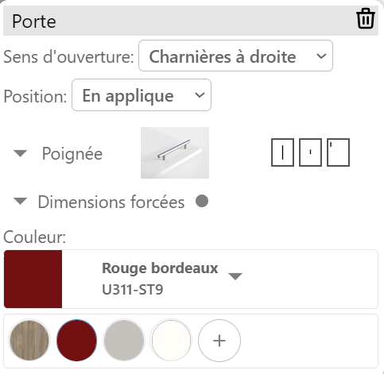Toggle the Dimensions forcées indicator dot
Image resolution: width=384 pixels, height=374 pixels.
point(202,201)
